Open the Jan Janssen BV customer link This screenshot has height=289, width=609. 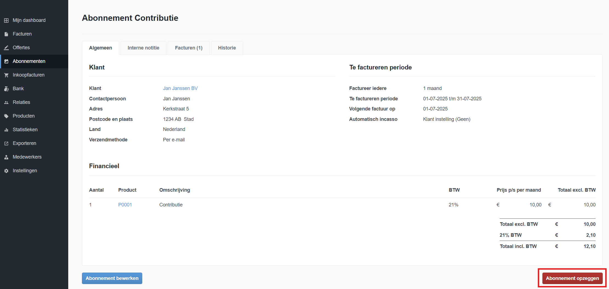180,88
